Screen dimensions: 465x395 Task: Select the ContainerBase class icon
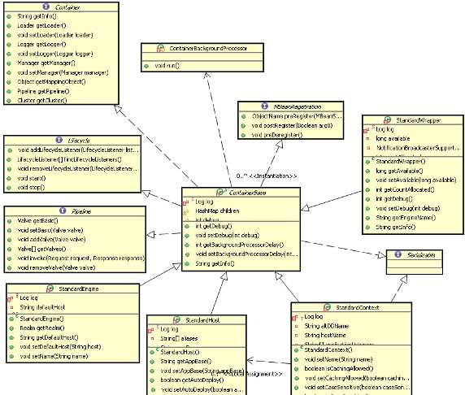(220, 193)
